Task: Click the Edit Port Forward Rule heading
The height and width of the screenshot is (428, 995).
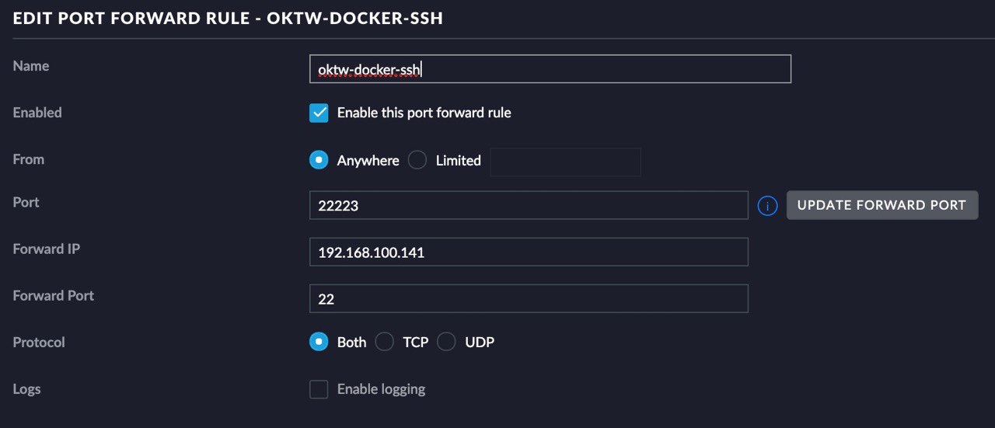Action: click(228, 18)
